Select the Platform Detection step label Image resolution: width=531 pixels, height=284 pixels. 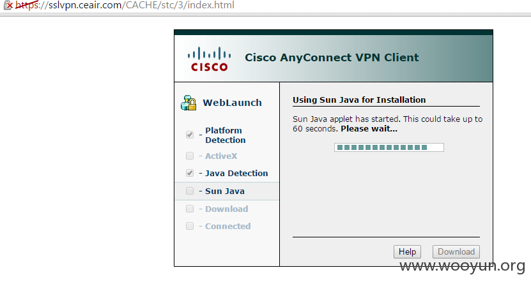tap(226, 135)
